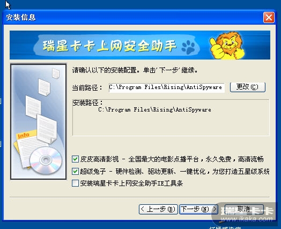This screenshot has height=229, width=281.
Task: Click the 超级兔子 description label text
Action: [x=175, y=172]
